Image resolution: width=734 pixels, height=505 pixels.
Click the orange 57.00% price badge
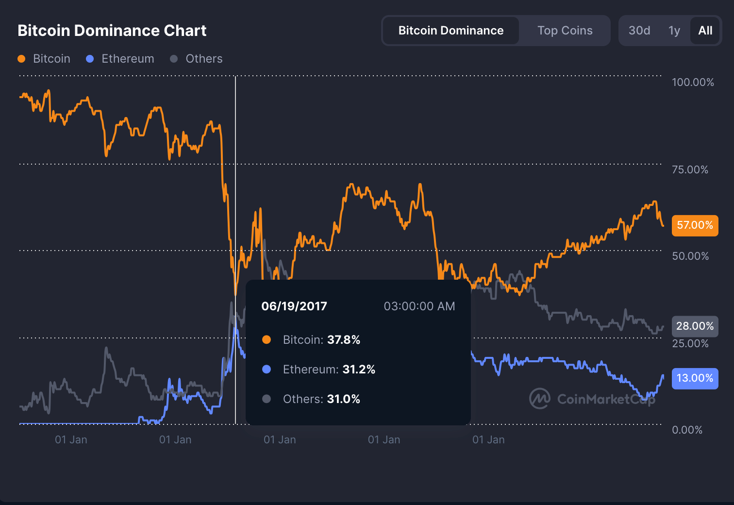(x=695, y=225)
